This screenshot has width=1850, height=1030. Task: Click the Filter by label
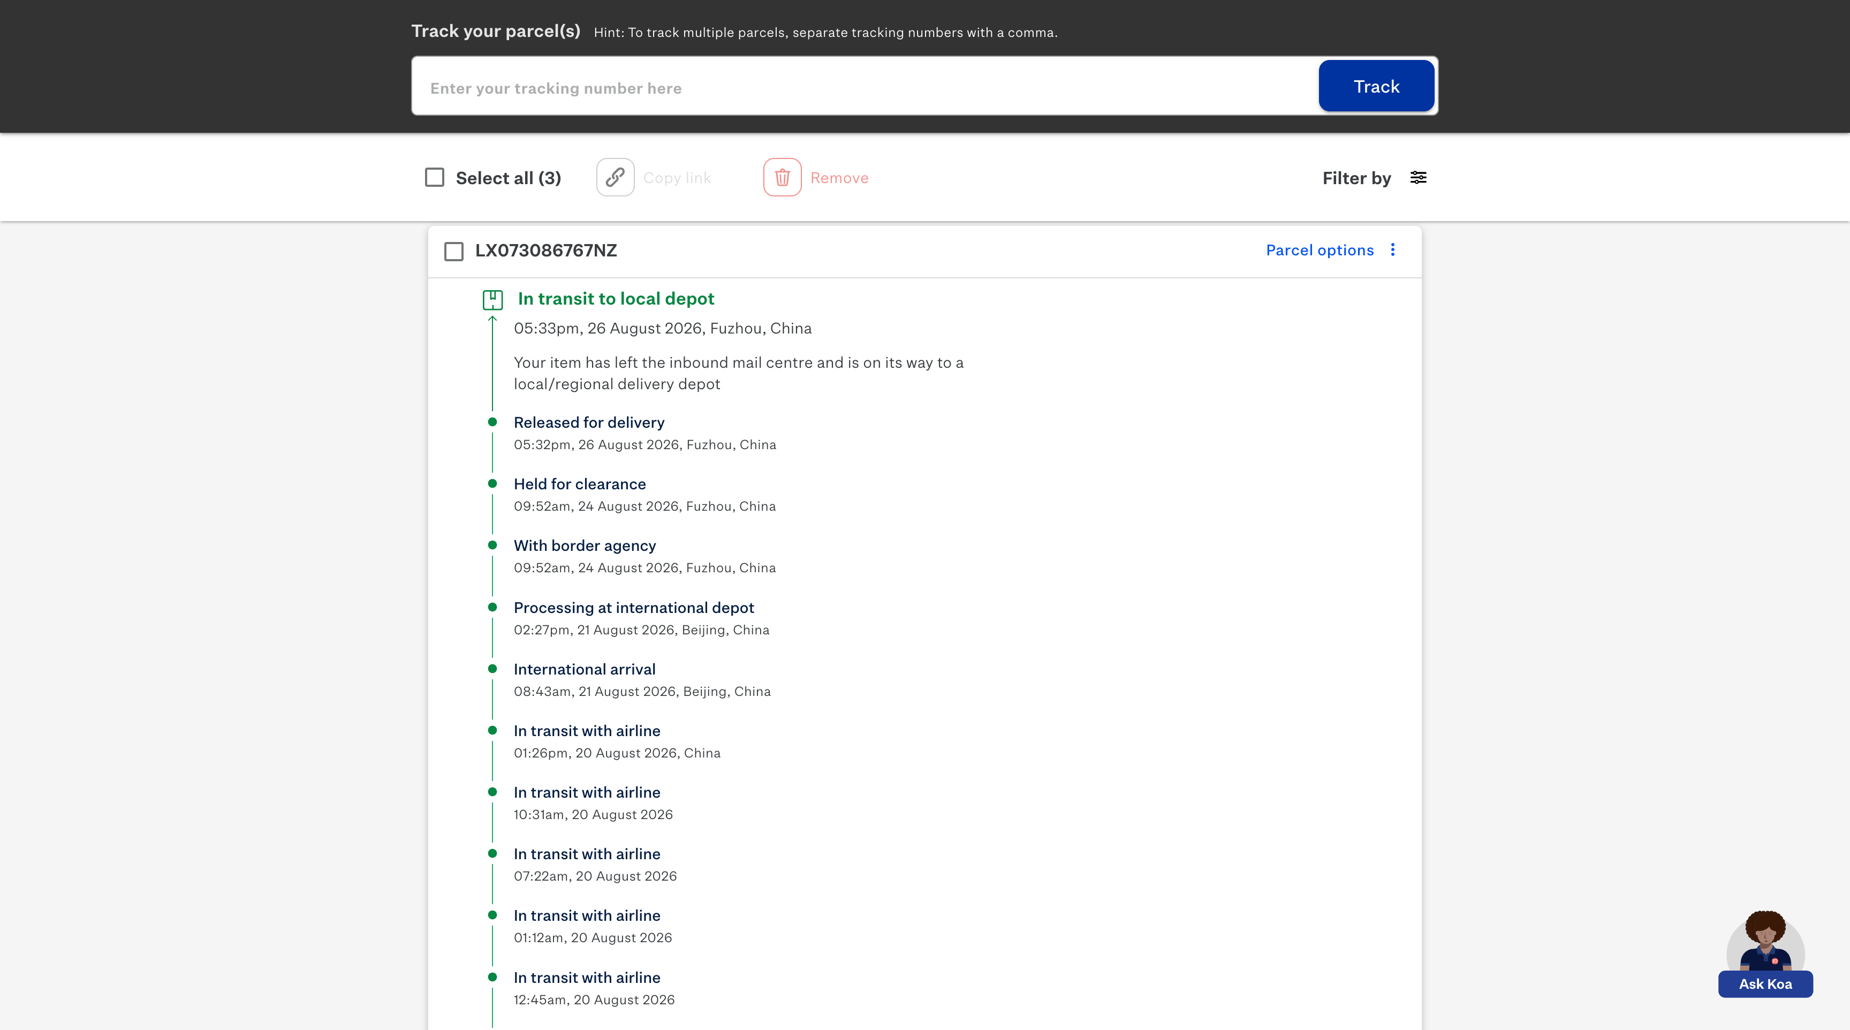click(1356, 178)
